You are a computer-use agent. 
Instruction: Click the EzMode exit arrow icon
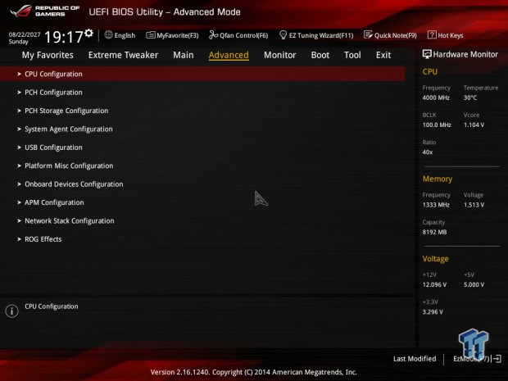click(x=497, y=359)
